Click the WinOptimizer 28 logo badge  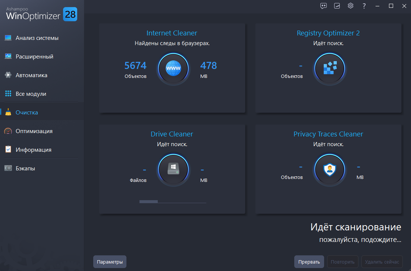coord(70,14)
